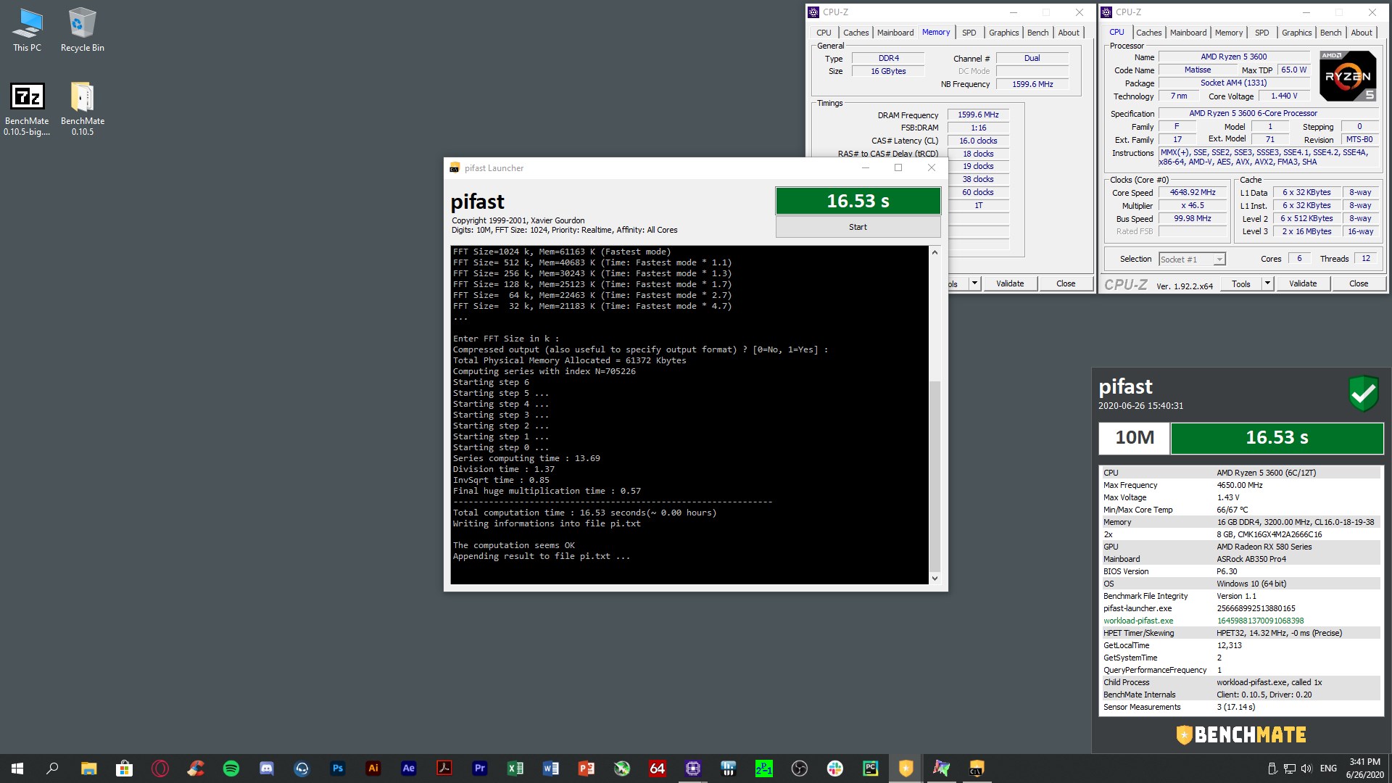Click the green 16.53 s result in launcher
The height and width of the screenshot is (783, 1392).
858,201
